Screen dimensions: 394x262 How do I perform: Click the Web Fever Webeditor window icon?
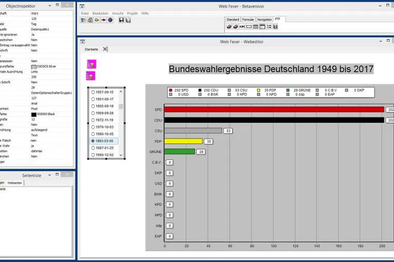pyautogui.click(x=82, y=42)
